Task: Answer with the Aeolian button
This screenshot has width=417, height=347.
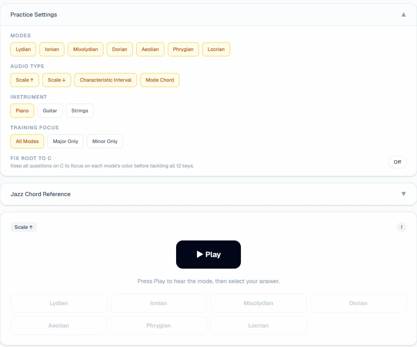Action: [x=59, y=325]
